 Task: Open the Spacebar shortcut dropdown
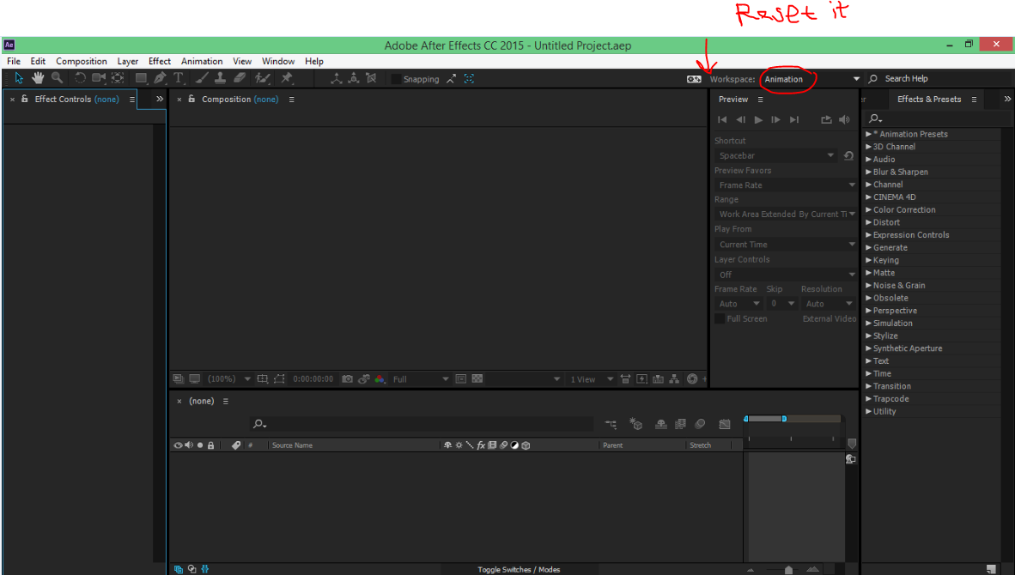[x=776, y=156]
